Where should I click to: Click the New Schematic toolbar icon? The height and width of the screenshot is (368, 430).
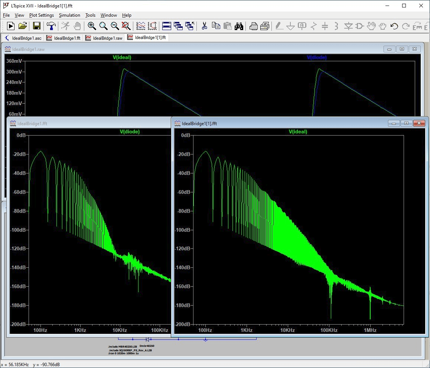click(x=10, y=26)
